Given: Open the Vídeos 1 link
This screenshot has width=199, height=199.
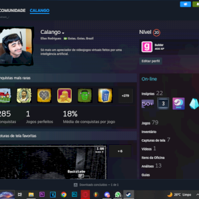Looking at the screenshot, I should tap(149, 149).
